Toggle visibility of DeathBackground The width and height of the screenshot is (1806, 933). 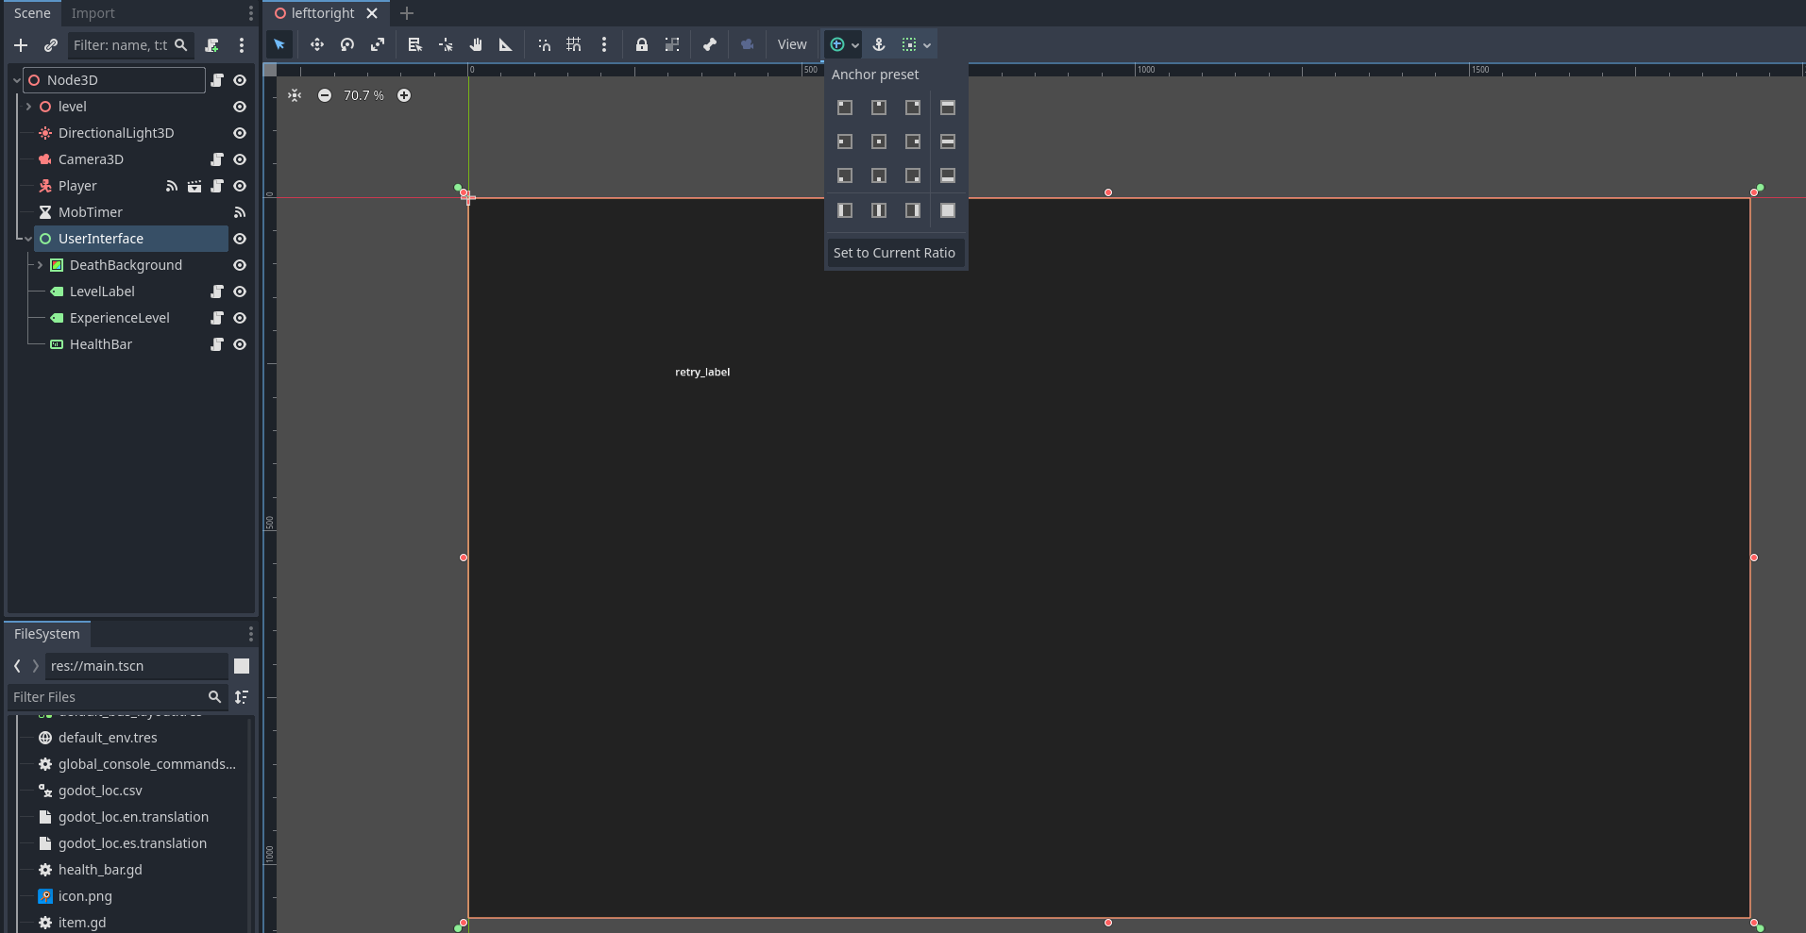(240, 265)
